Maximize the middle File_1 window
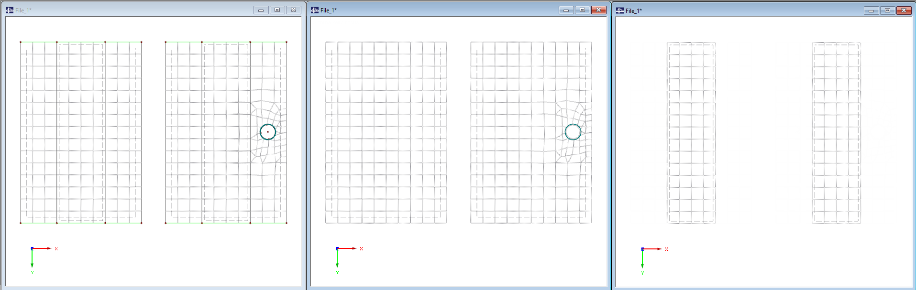The height and width of the screenshot is (290, 916). pos(582,10)
